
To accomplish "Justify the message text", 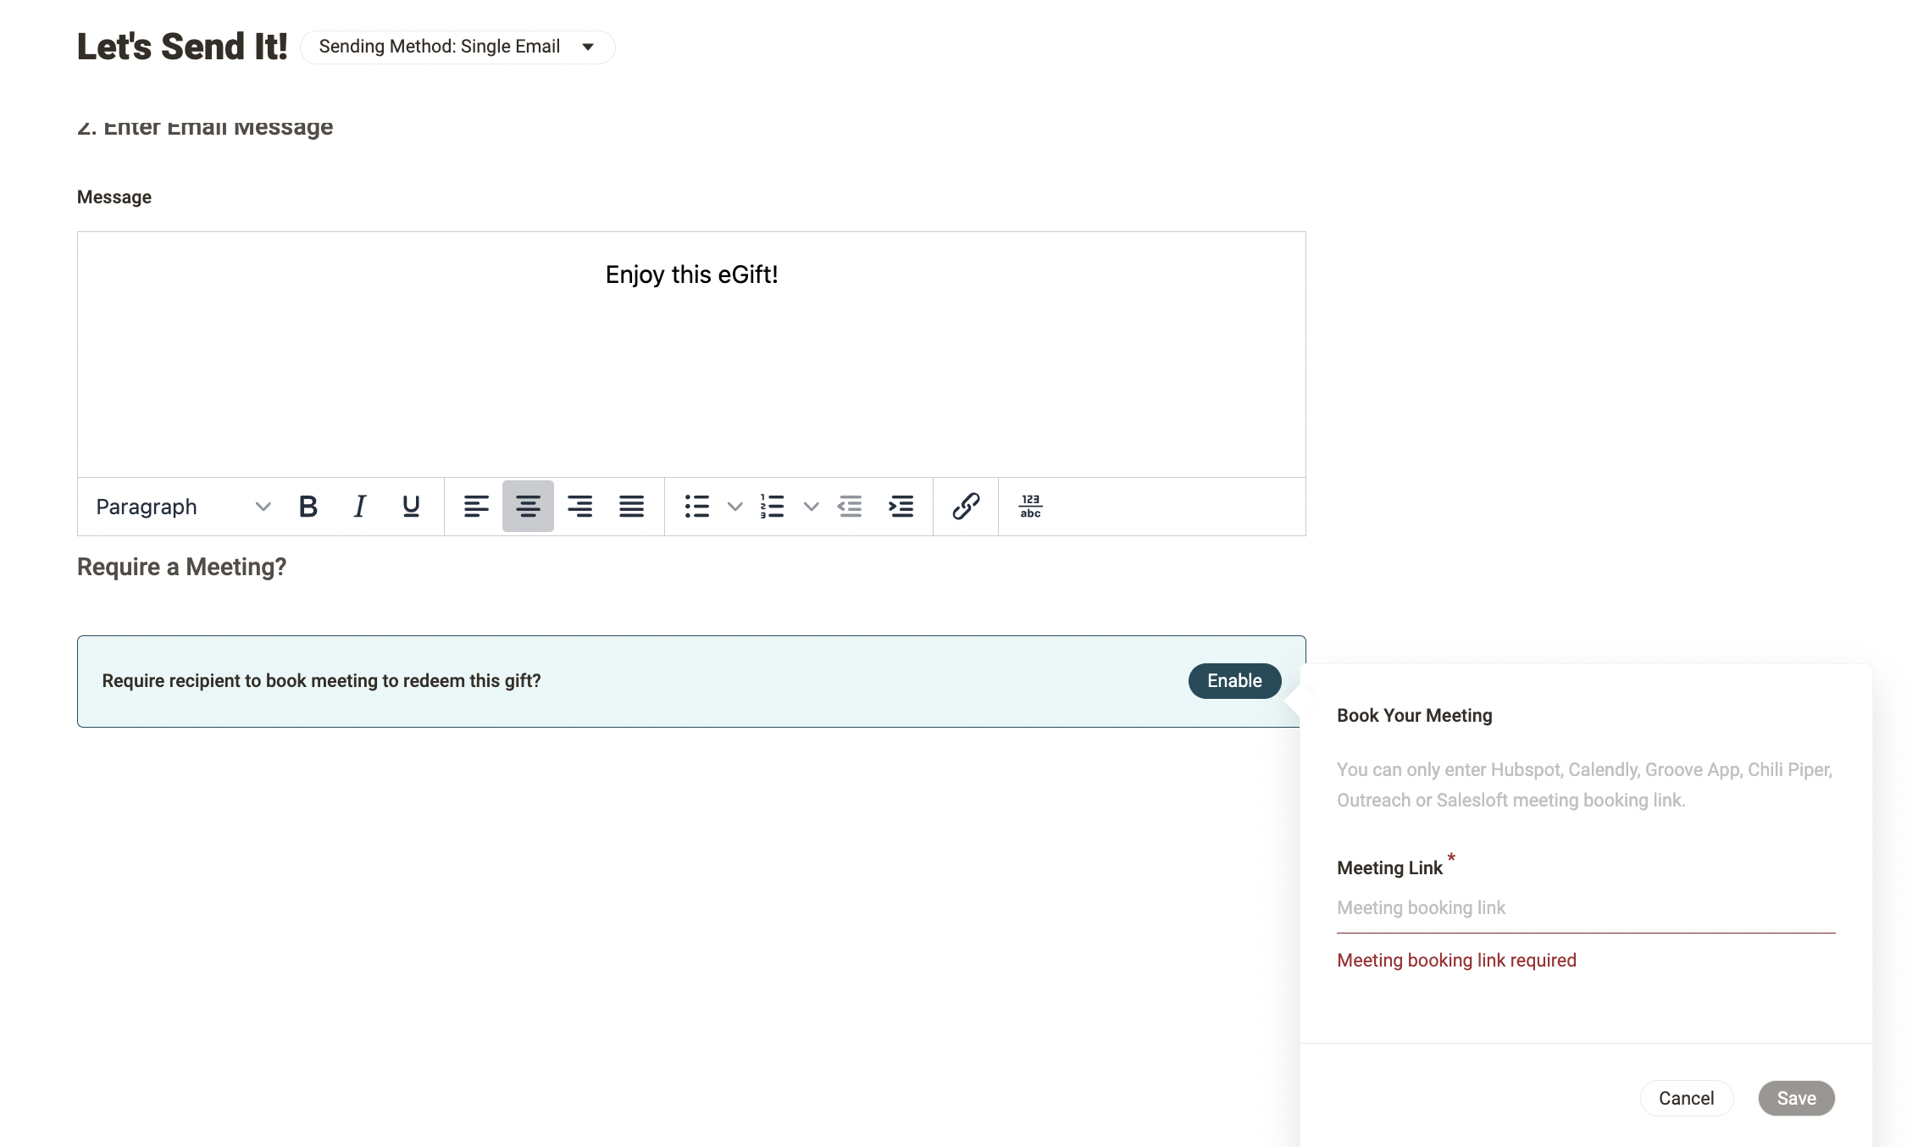I will coord(631,507).
